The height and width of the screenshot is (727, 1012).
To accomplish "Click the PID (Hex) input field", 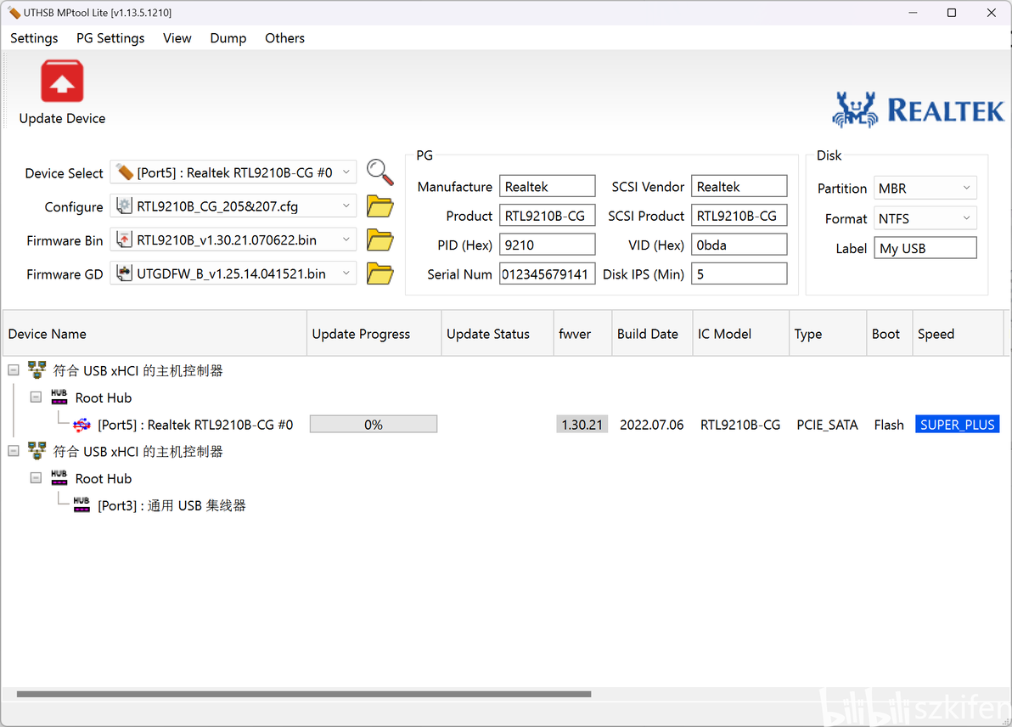I will (x=548, y=245).
